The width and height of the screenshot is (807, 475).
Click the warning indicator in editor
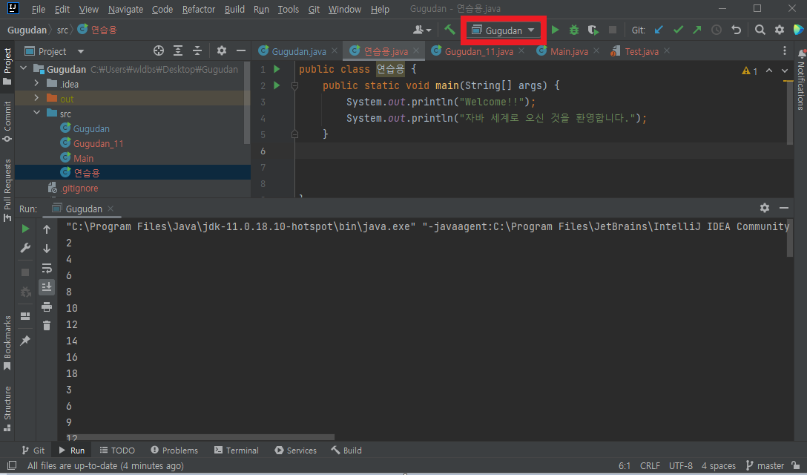(x=749, y=71)
